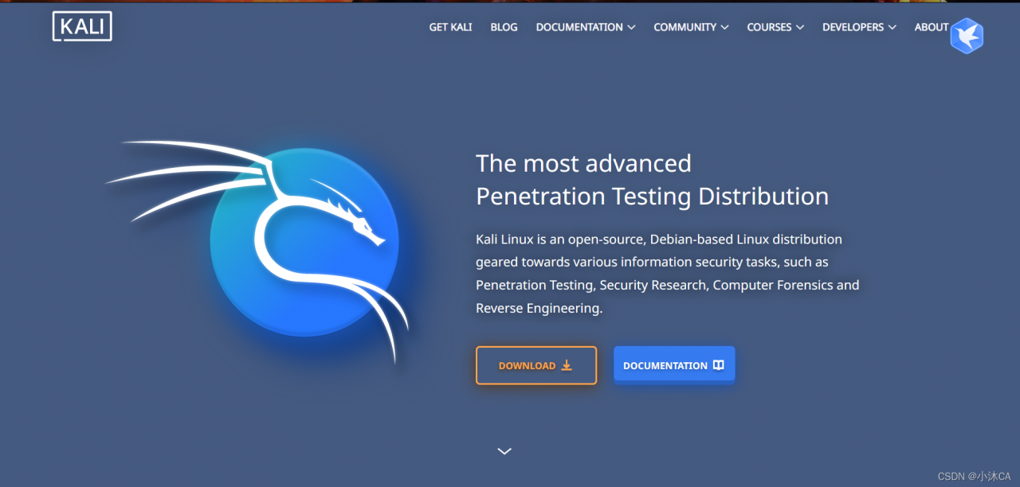Go to the BLOG page

(x=504, y=27)
